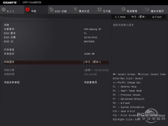Click the 中文 (简体) language button
Viewport: 168px width, 126px height.
pyautogui.click(x=139, y=17)
